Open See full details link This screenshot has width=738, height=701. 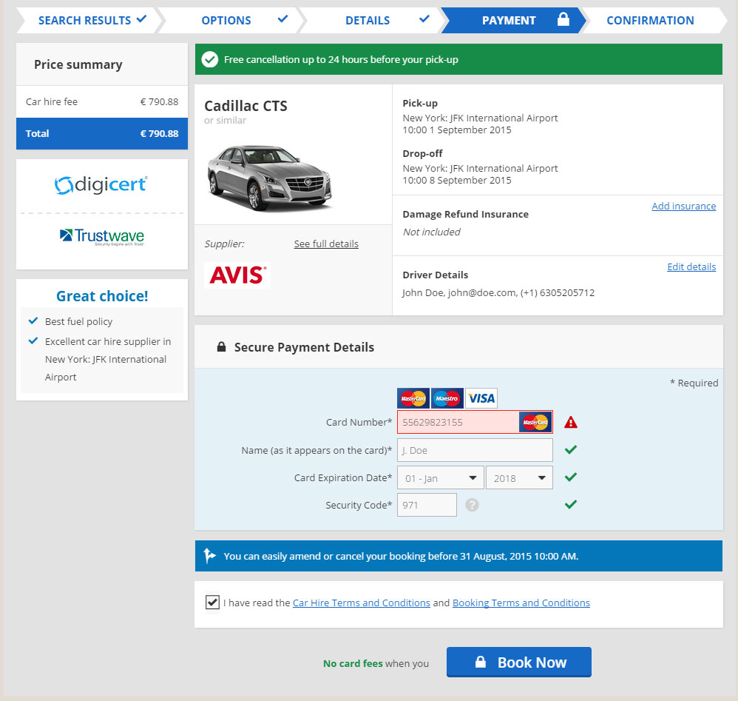click(326, 244)
